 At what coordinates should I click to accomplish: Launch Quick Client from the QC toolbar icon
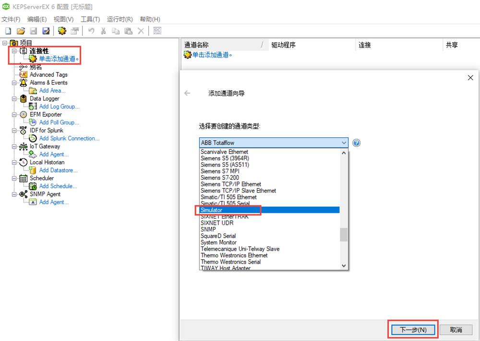(157, 31)
